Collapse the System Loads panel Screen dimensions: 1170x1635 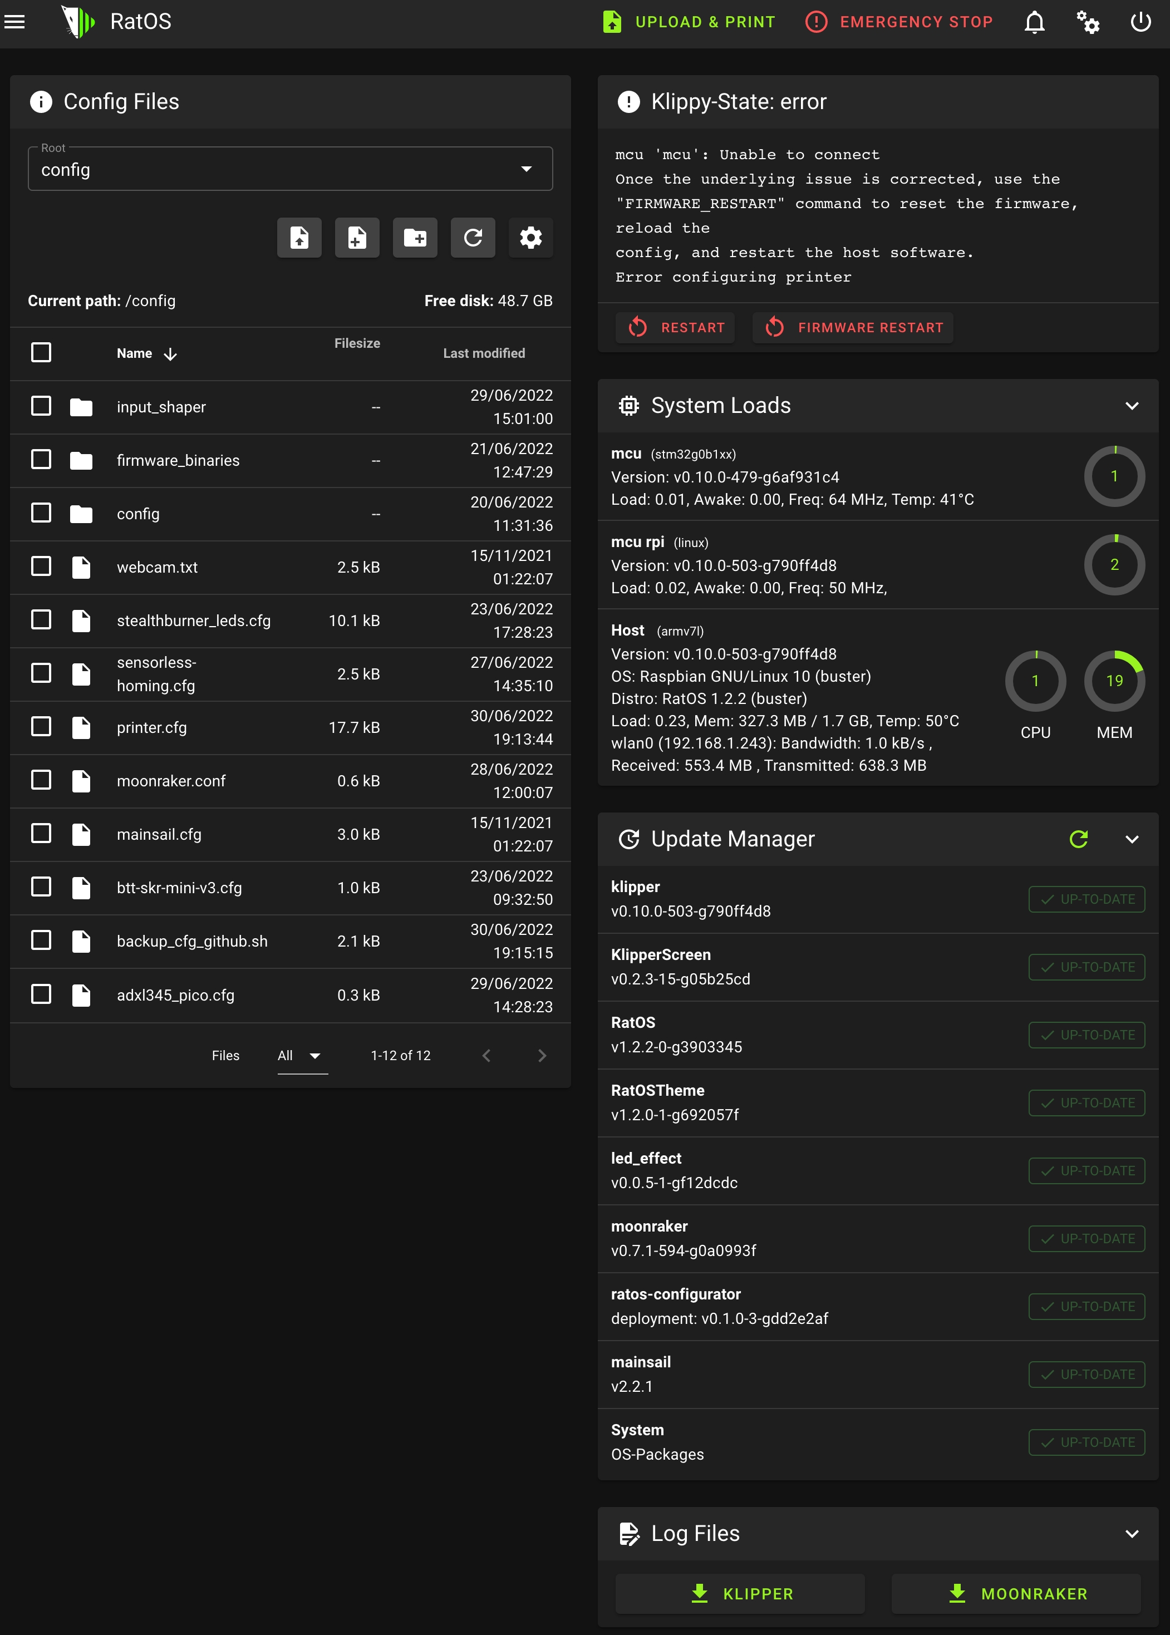tap(1132, 406)
